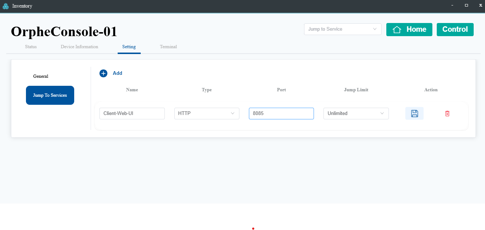Maximize the Inventory window

(x=466, y=5)
